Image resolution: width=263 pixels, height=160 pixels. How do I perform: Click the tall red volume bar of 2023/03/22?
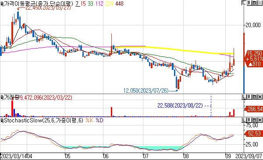[x=12, y=108]
